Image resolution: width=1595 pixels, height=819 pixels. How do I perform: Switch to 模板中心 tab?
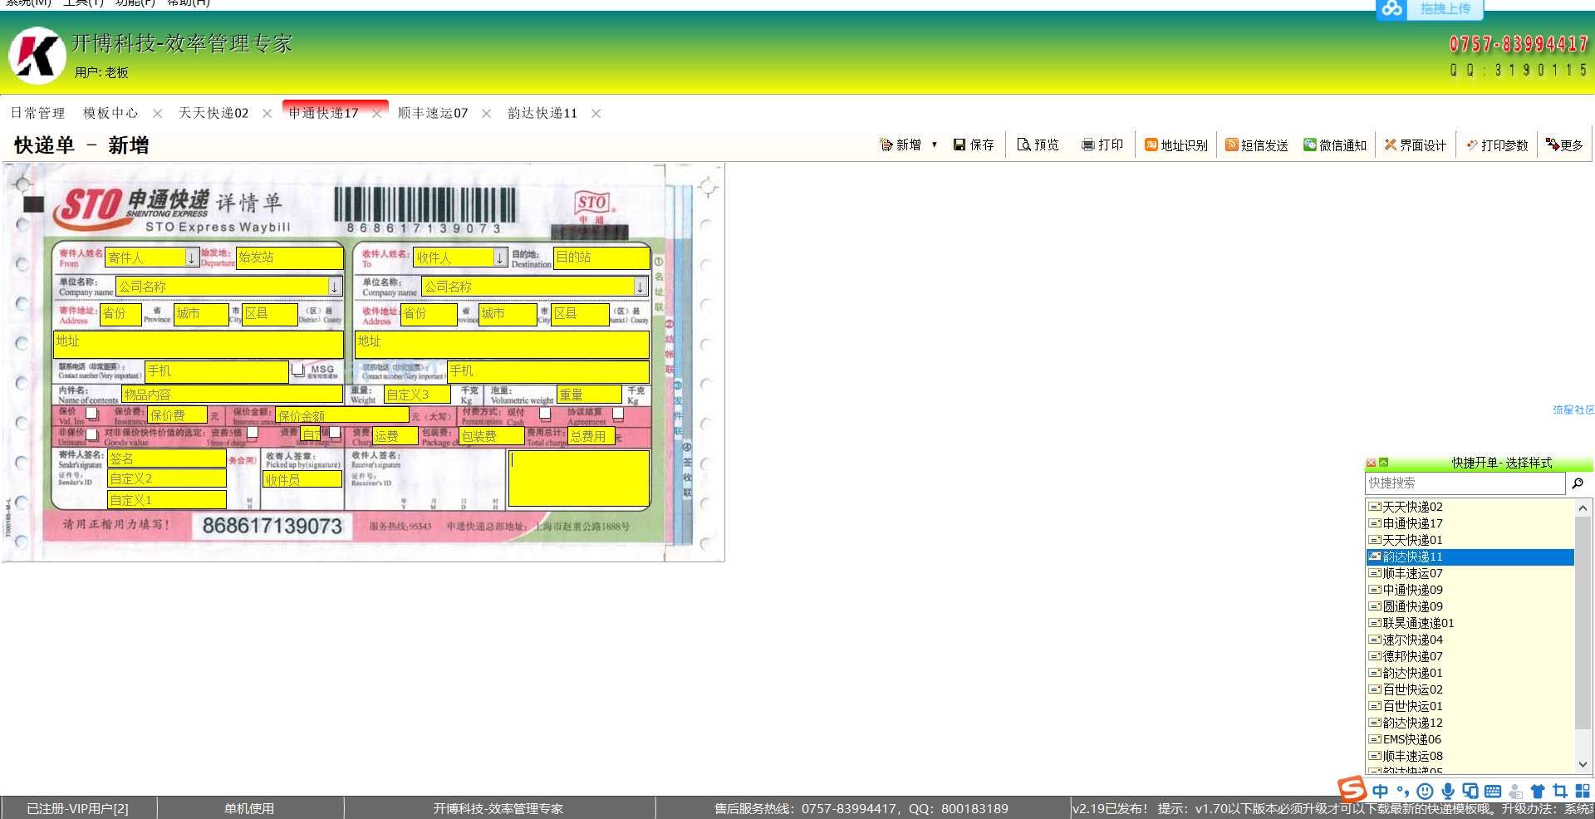click(110, 113)
